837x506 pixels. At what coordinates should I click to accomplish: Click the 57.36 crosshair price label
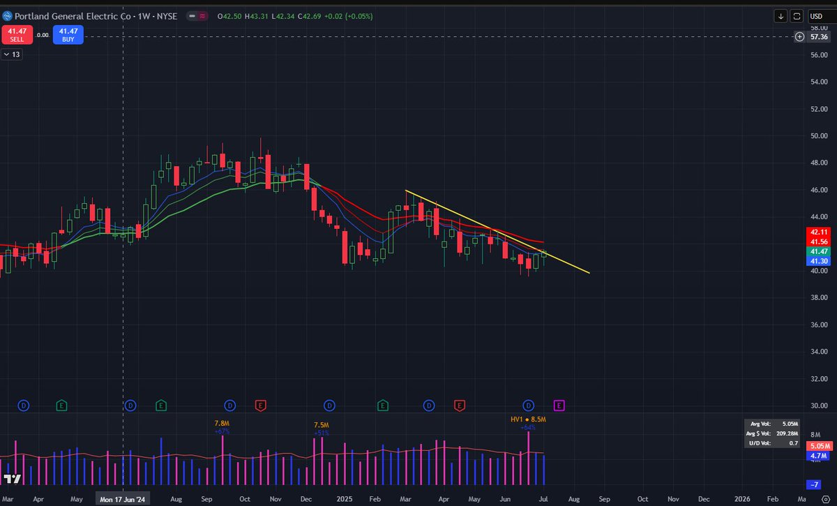tap(819, 36)
